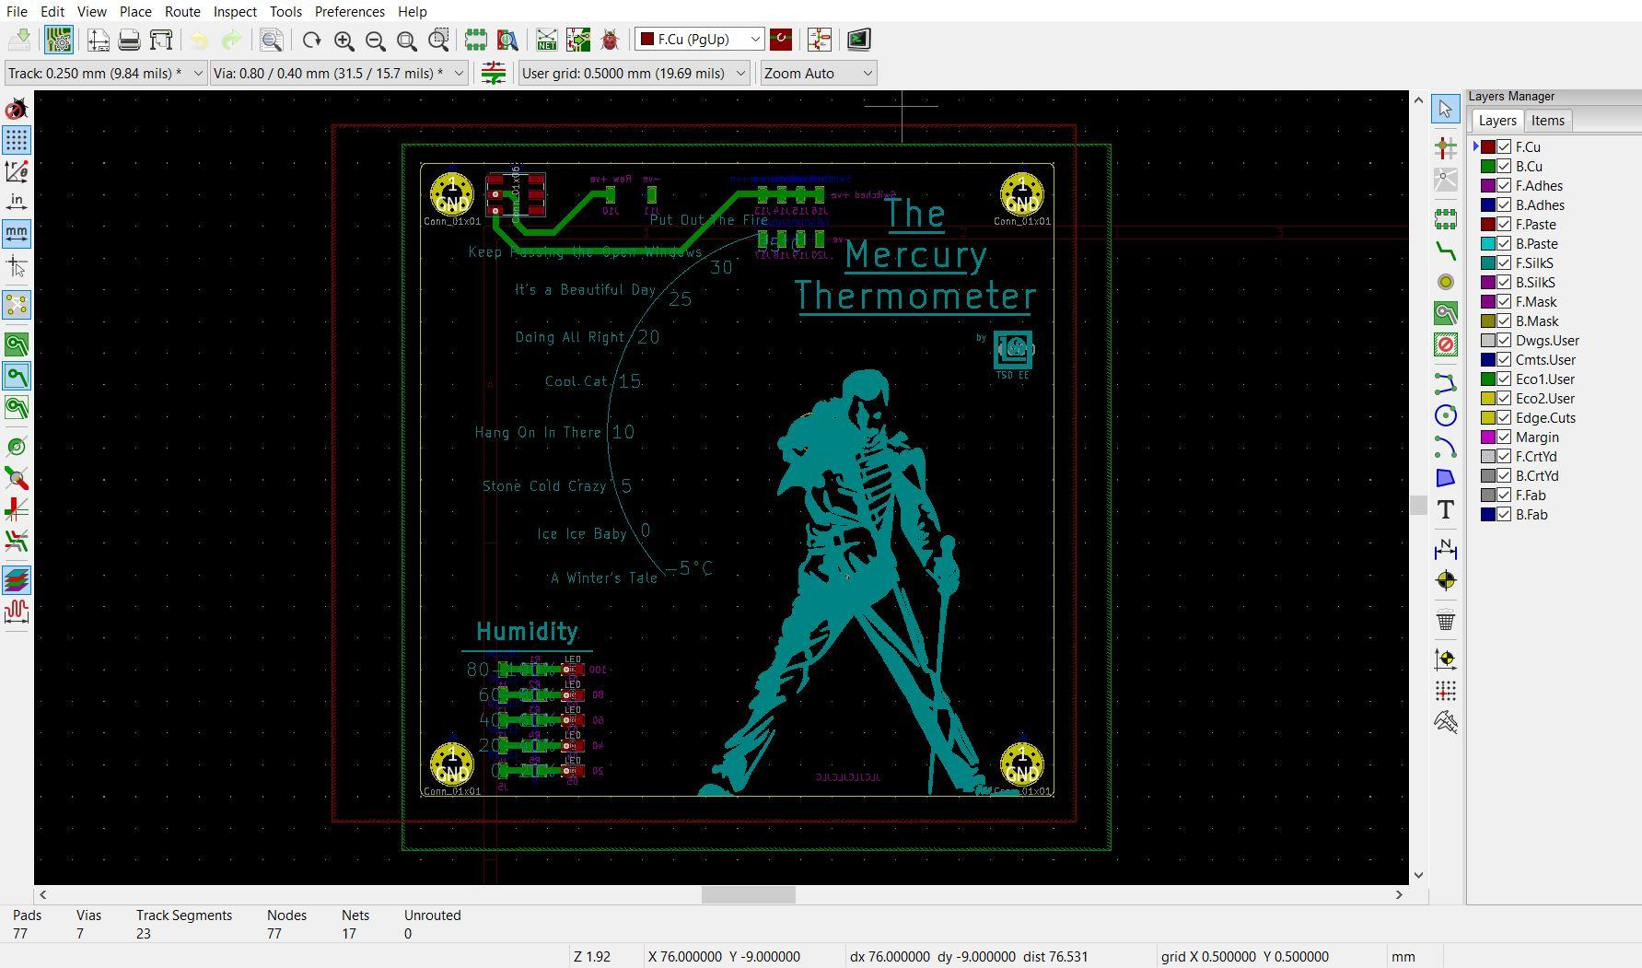The height and width of the screenshot is (968, 1642).
Task: Zoom in using magnifier plus icon
Action: 344,40
